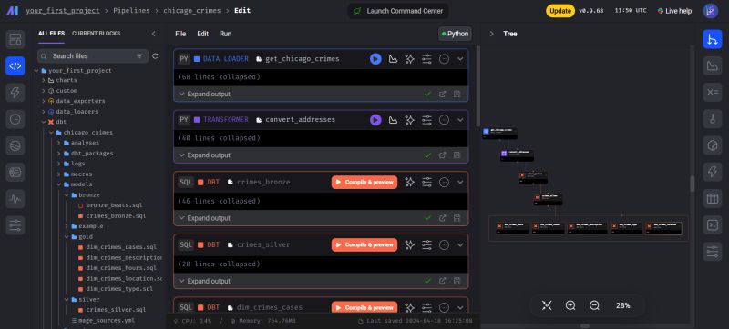The width and height of the screenshot is (729, 329).
Task: Compile & preview crimes_silver model
Action: pos(364,244)
